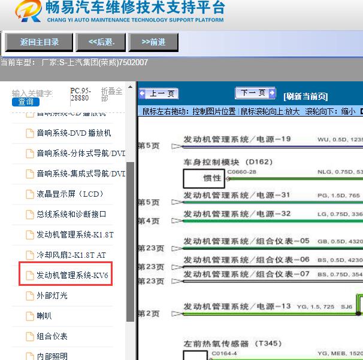The width and height of the screenshot is (363, 360).
Task: Click the document icon beside 发动机管理系统-K1.8T
Action: [29, 235]
